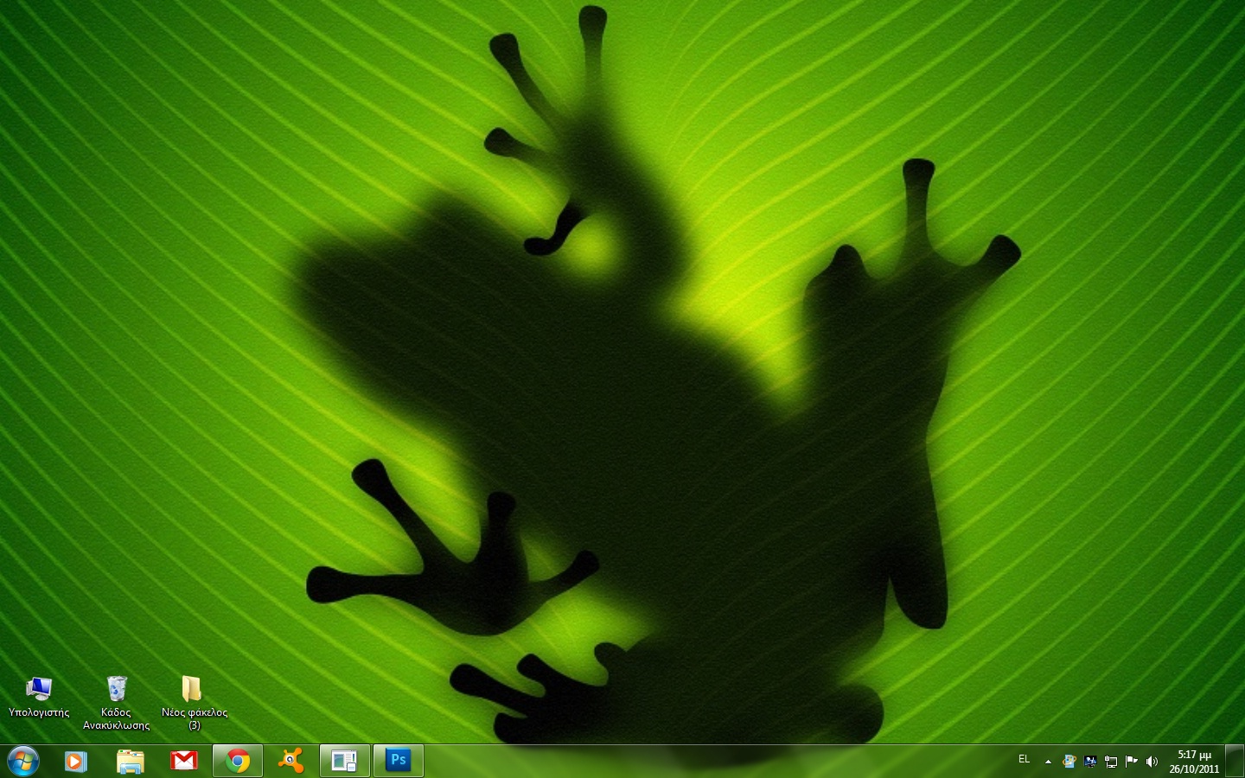The image size is (1245, 778).
Task: Click the display/graphics tray icon
Action: pos(1090,762)
